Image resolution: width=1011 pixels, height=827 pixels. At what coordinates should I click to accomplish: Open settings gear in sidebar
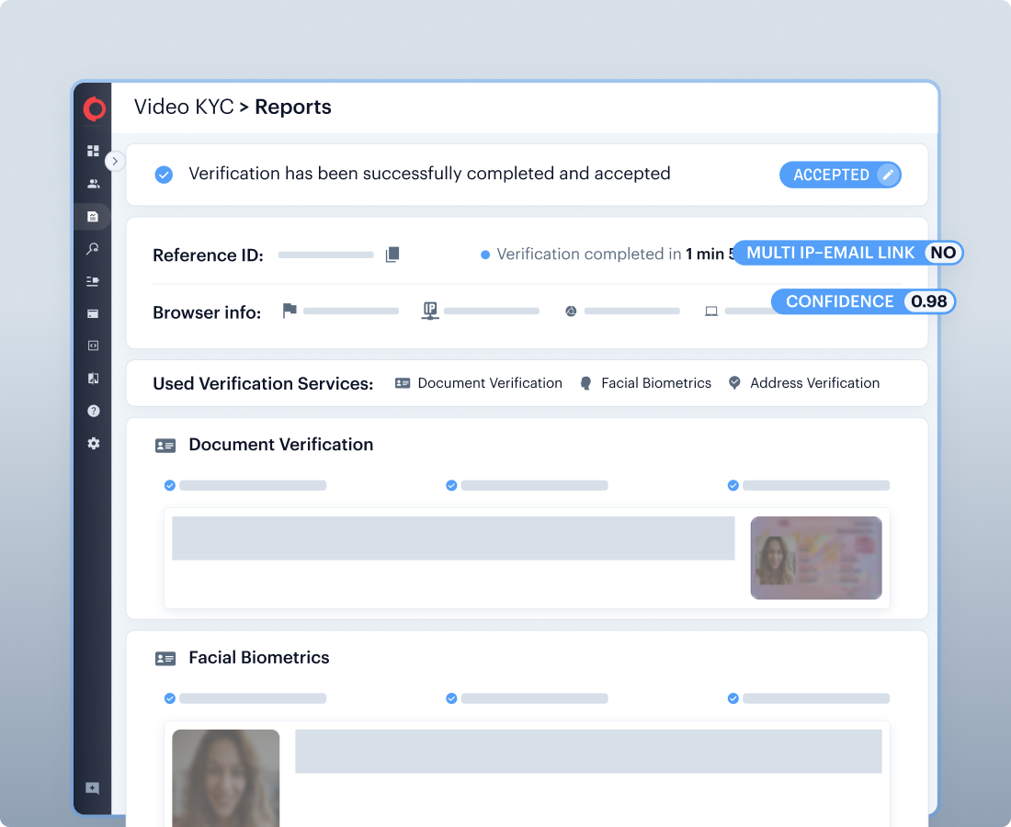coord(93,443)
